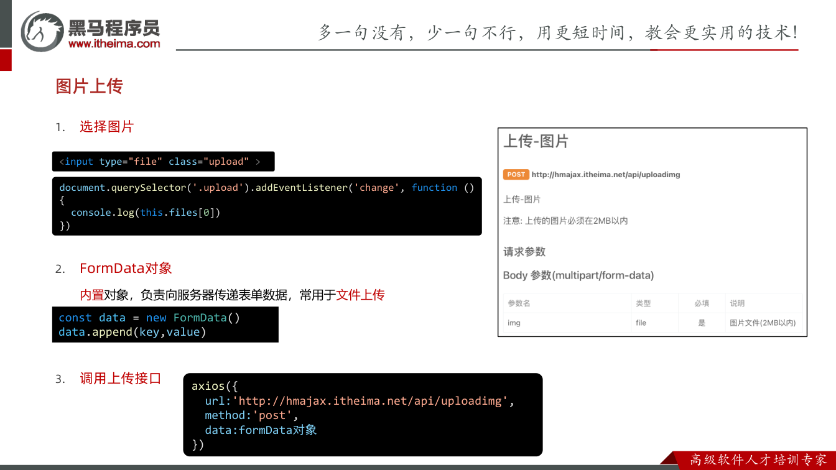Click the red 文件上传 text
The height and width of the screenshot is (470, 836).
[x=360, y=295]
